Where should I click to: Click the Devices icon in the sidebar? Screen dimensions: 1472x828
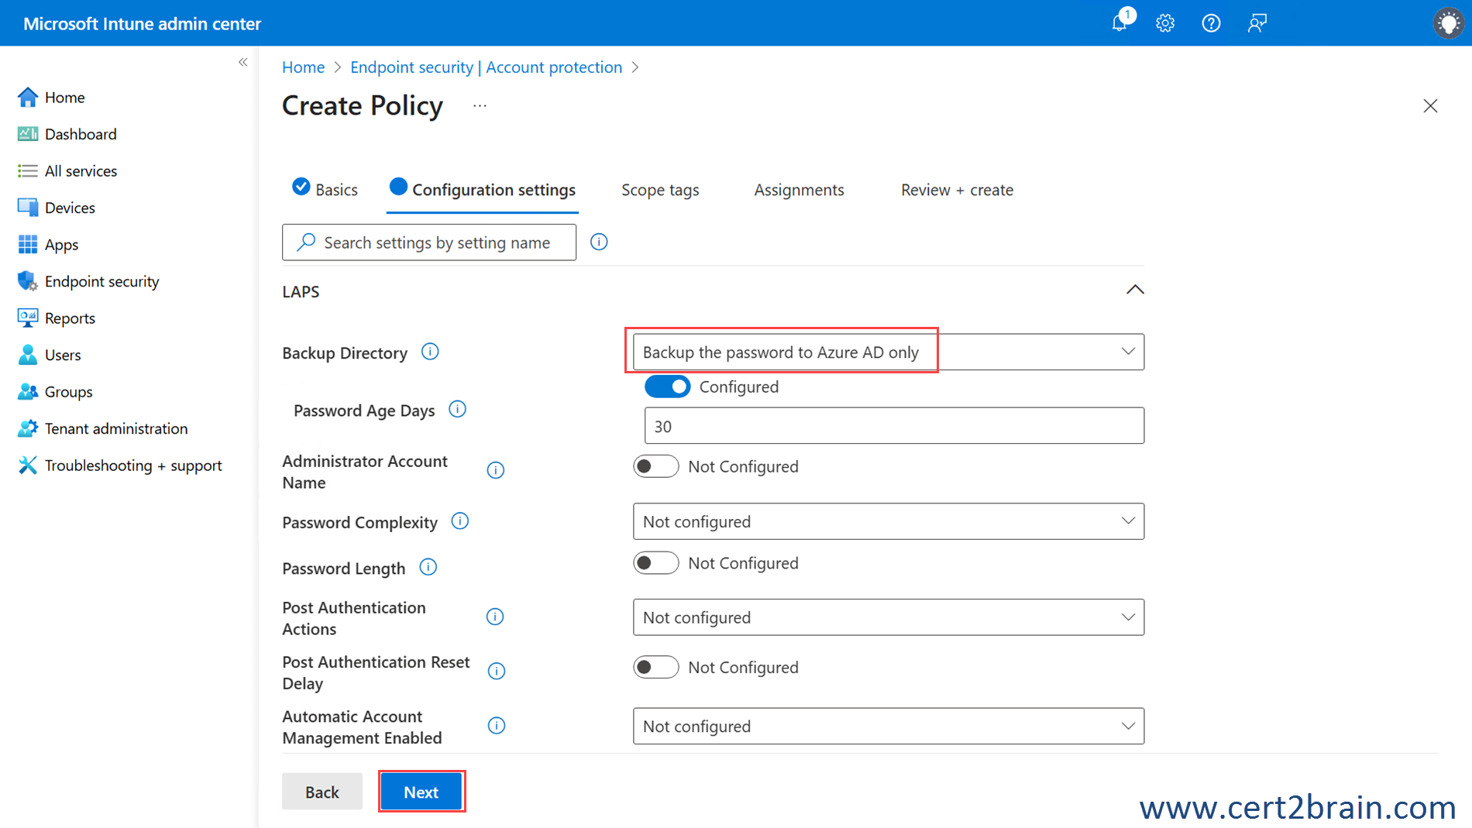(28, 208)
